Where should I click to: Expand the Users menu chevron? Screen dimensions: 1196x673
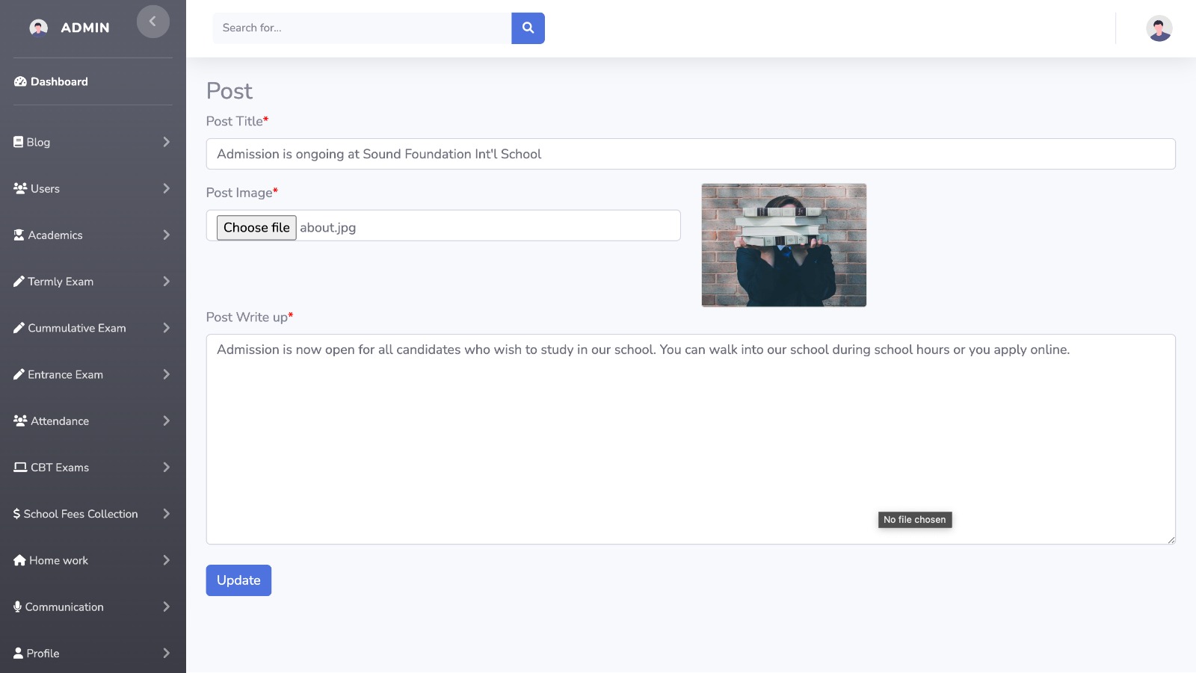point(166,188)
